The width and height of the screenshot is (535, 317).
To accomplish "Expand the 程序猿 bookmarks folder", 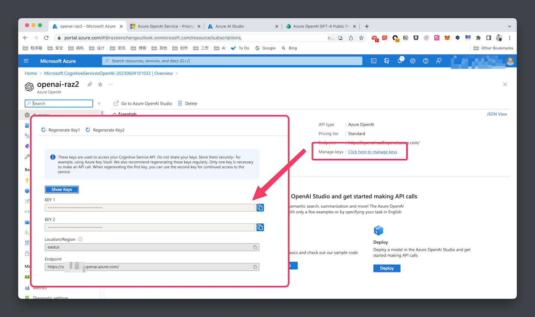I will pyautogui.click(x=33, y=48).
